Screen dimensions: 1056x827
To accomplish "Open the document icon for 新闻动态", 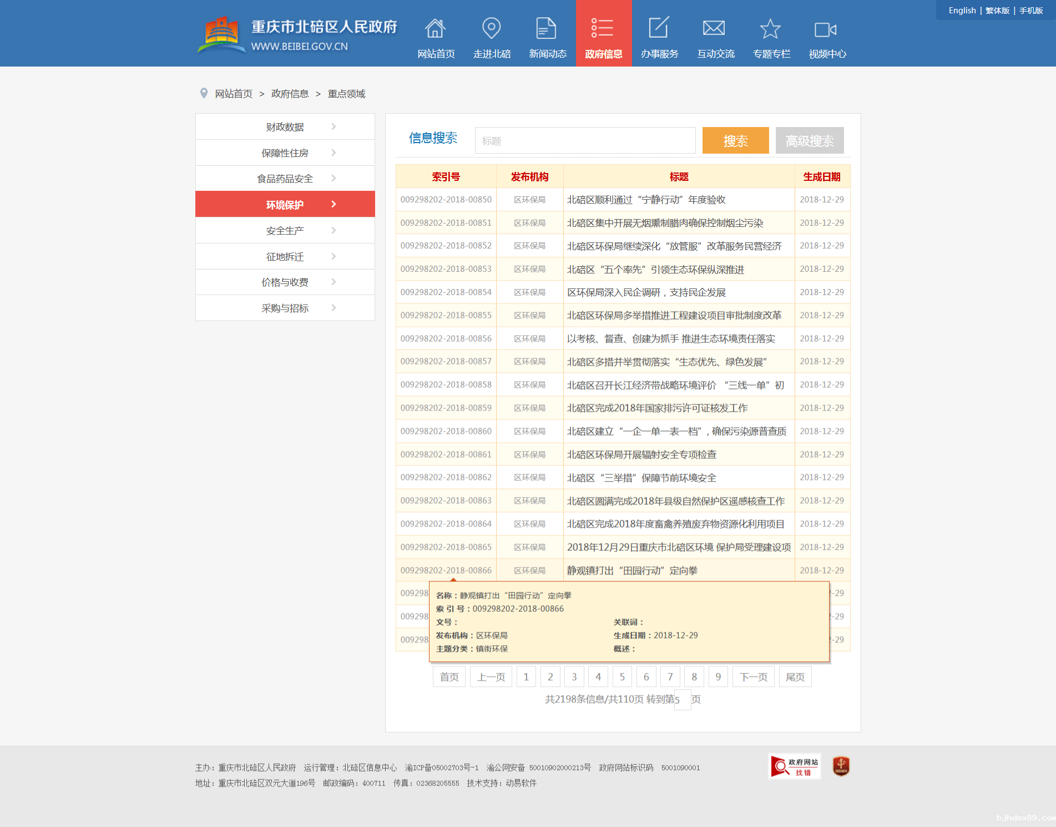I will point(547,28).
